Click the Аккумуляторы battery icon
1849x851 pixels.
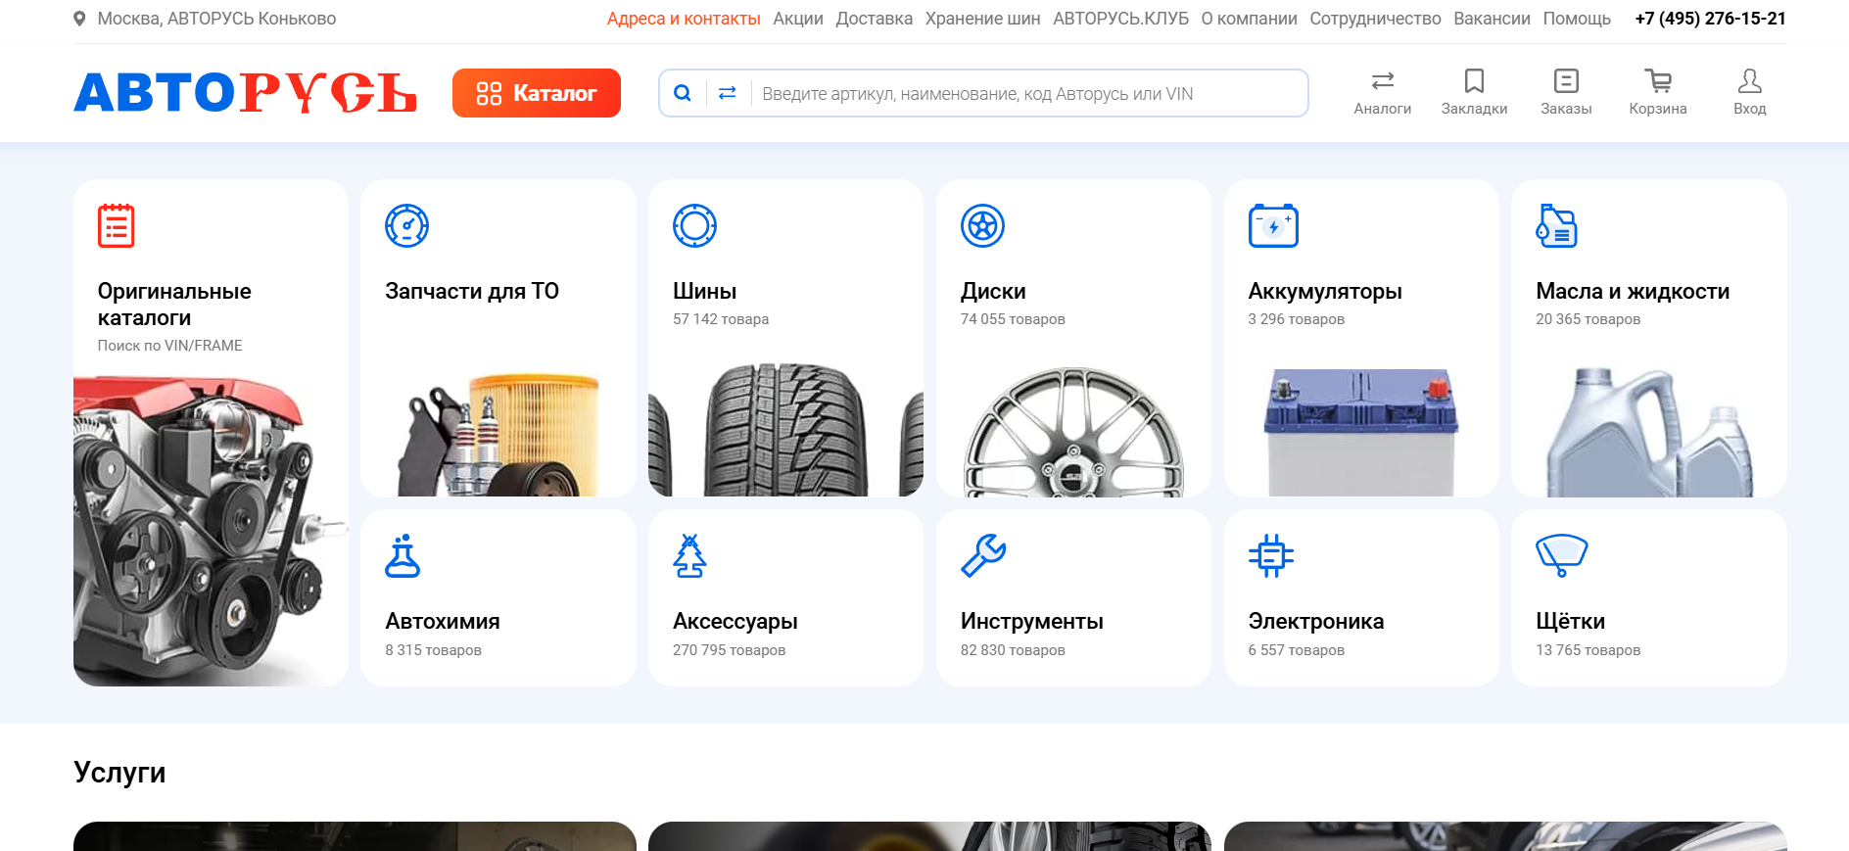click(x=1273, y=225)
